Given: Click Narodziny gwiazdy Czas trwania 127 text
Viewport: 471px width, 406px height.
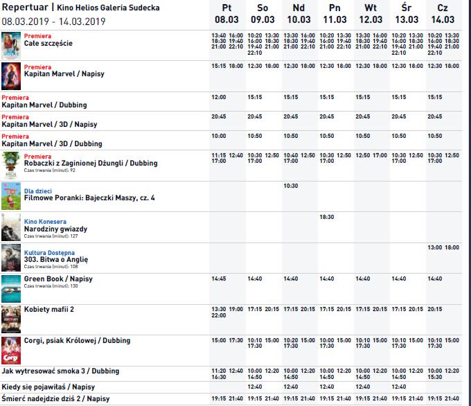Looking at the screenshot, I should 51,236.
